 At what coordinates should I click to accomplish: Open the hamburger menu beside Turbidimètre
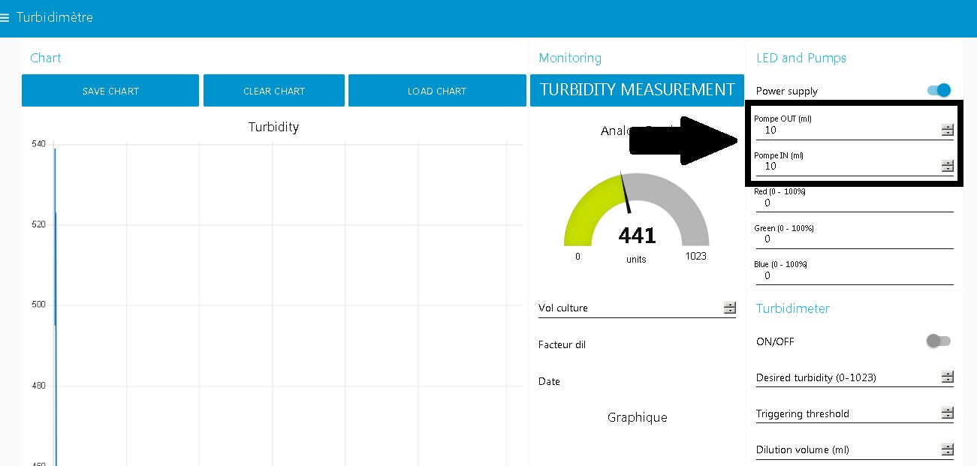[5, 17]
